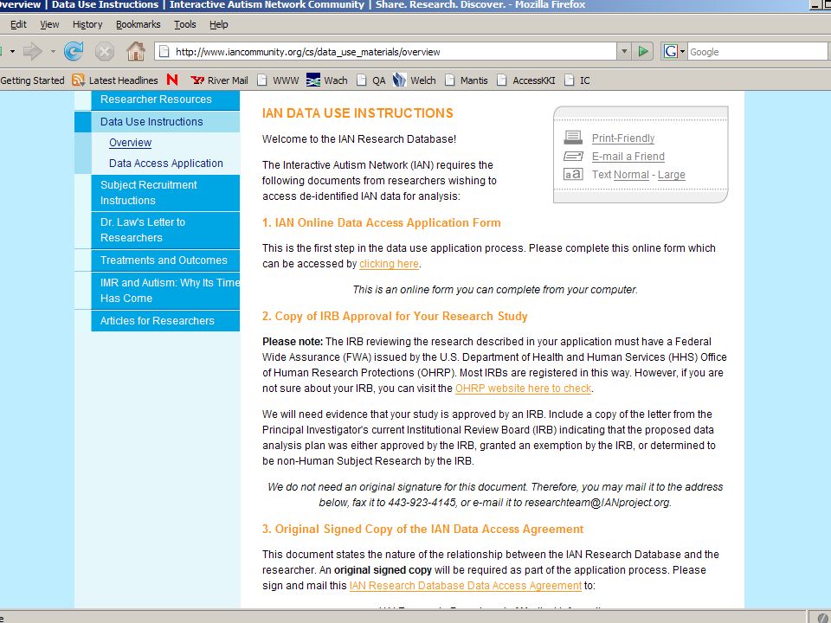Click the aA text size icon
The width and height of the screenshot is (831, 623).
573,174
